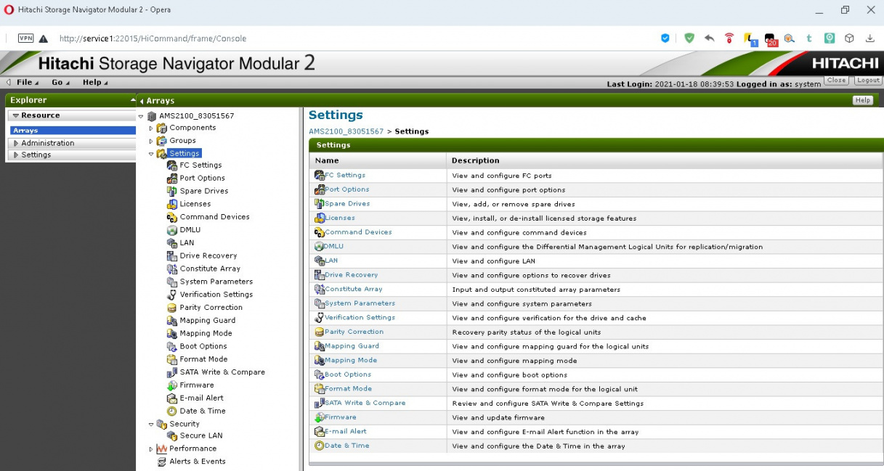Viewport: 884px width, 471px height.
Task: Expand the Components tree node
Action: pyautogui.click(x=151, y=128)
